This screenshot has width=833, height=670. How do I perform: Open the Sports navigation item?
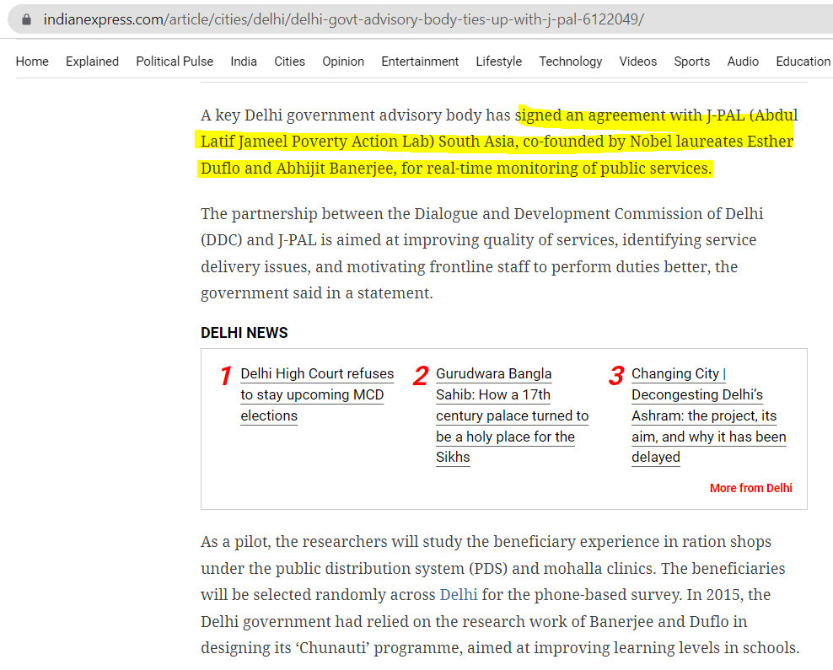click(691, 62)
